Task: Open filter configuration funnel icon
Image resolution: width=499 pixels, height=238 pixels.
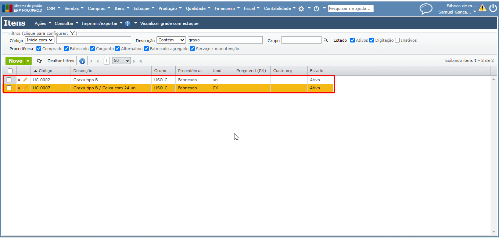Action: [x=72, y=33]
